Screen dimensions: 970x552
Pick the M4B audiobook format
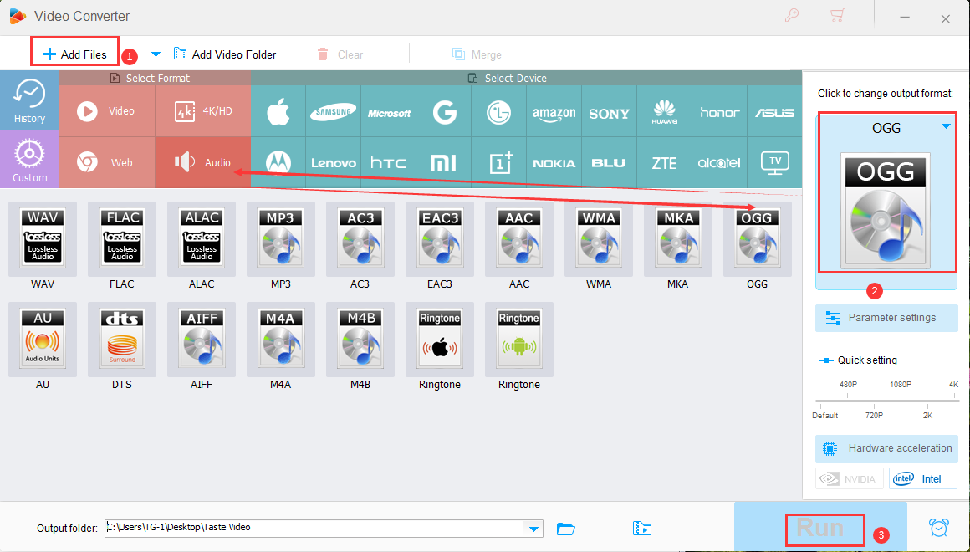[x=360, y=339]
